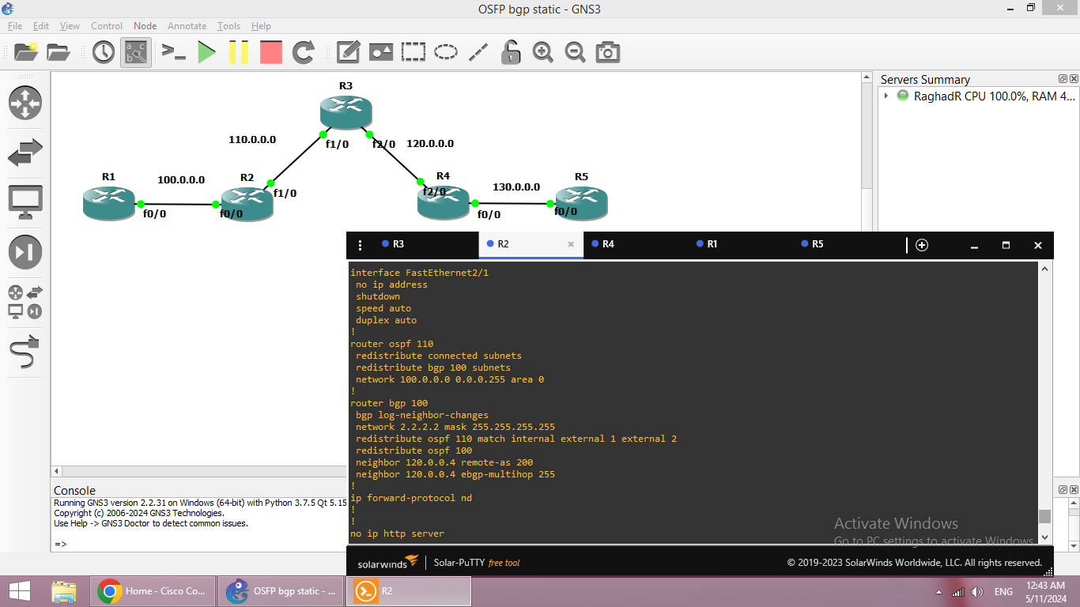Start all nodes with the green play icon

tap(207, 52)
